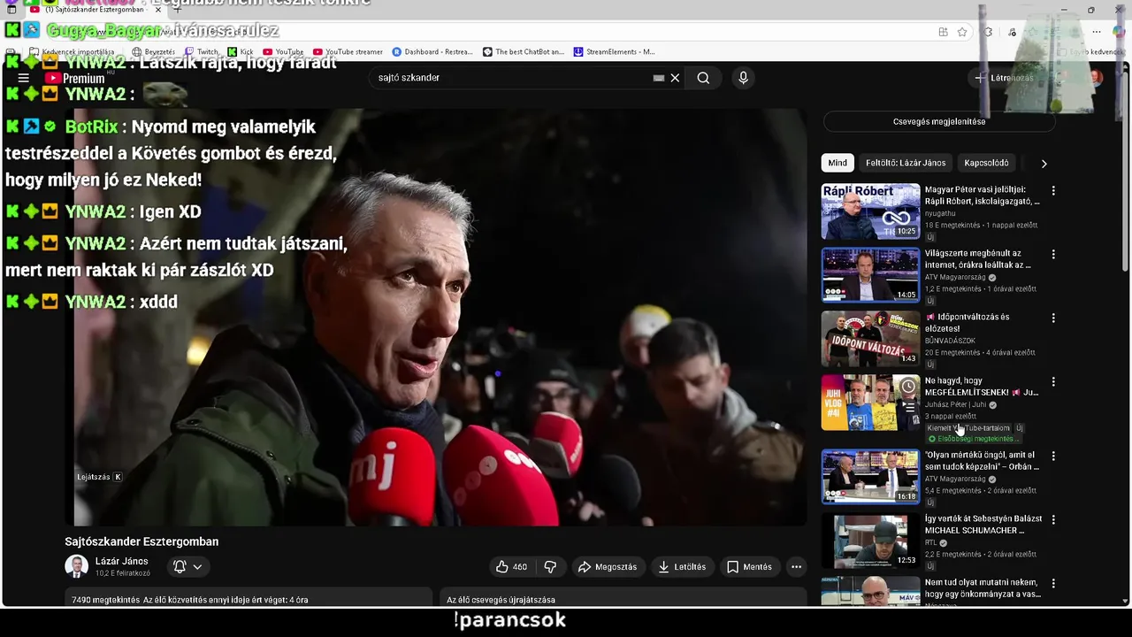Screen dimensions: 1132x637
Task: Click the Csevegés megjelenítése show chat button
Action: pyautogui.click(x=939, y=121)
